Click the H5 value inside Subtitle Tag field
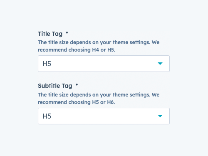The height and width of the screenshot is (156, 208). [x=47, y=116]
